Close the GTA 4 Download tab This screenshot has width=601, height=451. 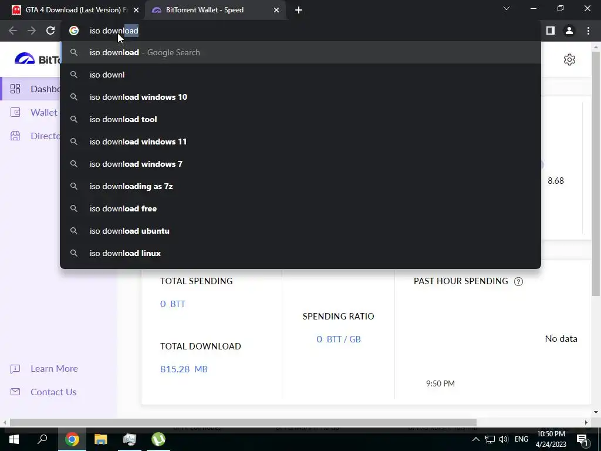pos(136,10)
